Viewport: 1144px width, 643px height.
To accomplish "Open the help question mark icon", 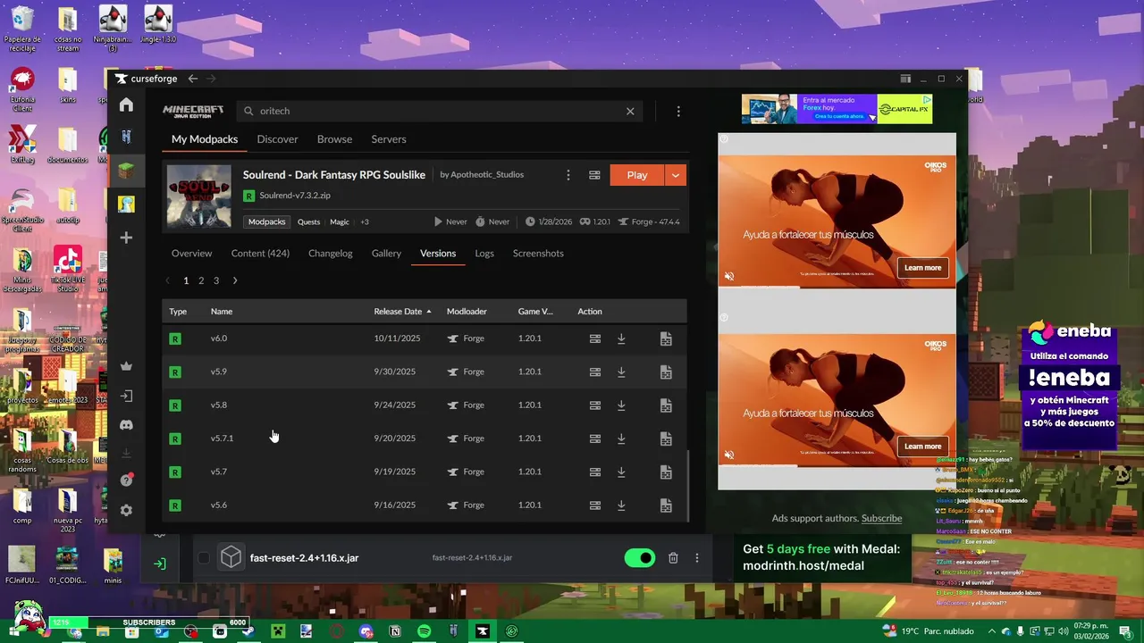I will [126, 480].
